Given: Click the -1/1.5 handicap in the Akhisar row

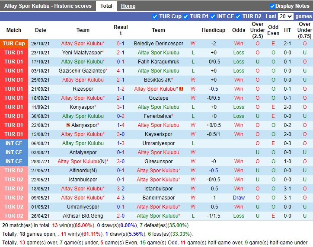Looking at the screenshot, I should tap(214, 216).
